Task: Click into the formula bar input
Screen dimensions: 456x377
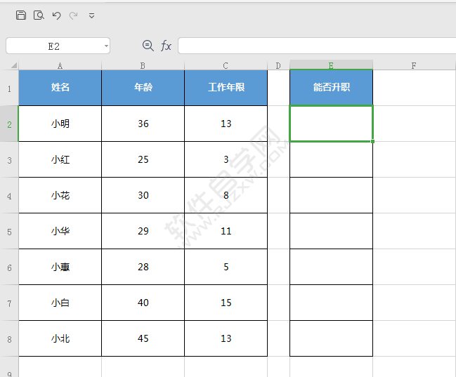Action: coord(317,46)
